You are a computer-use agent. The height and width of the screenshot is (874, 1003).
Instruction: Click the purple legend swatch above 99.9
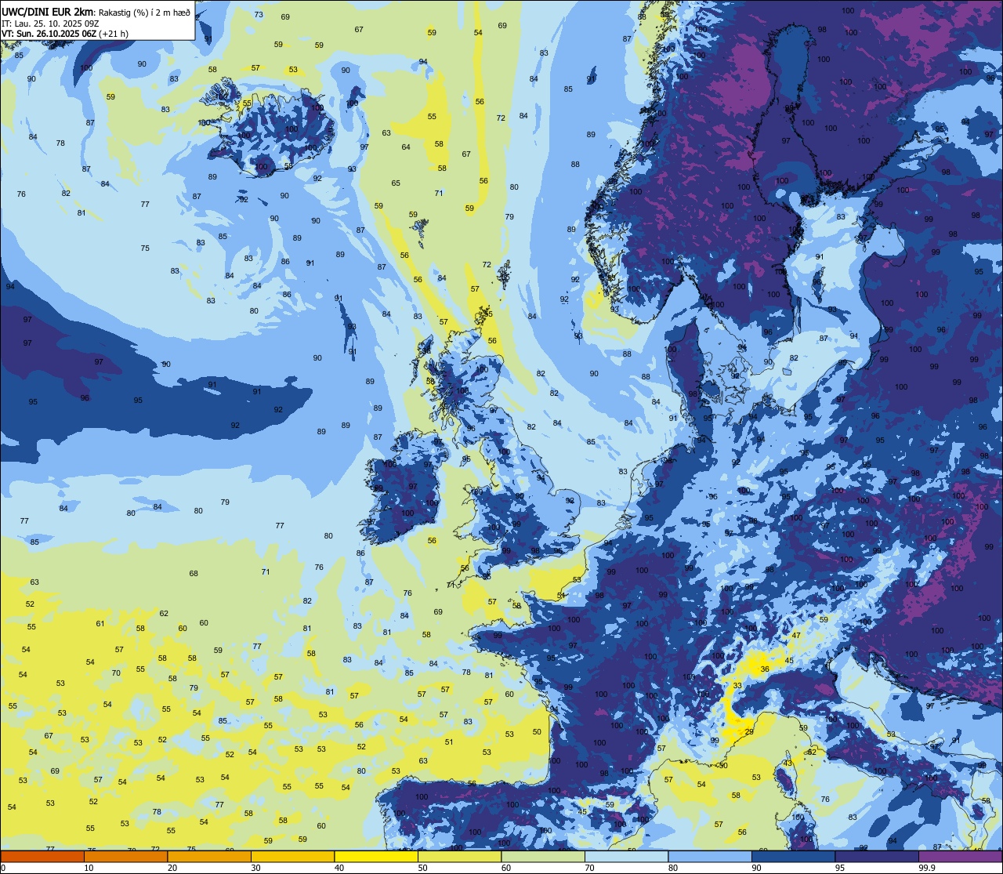[960, 856]
